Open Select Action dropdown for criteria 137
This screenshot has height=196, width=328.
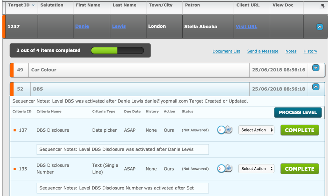click(x=256, y=130)
